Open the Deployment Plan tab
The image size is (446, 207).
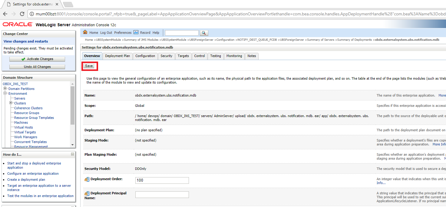[x=117, y=56]
